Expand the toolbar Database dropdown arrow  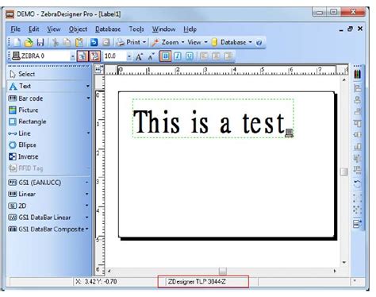(x=250, y=42)
